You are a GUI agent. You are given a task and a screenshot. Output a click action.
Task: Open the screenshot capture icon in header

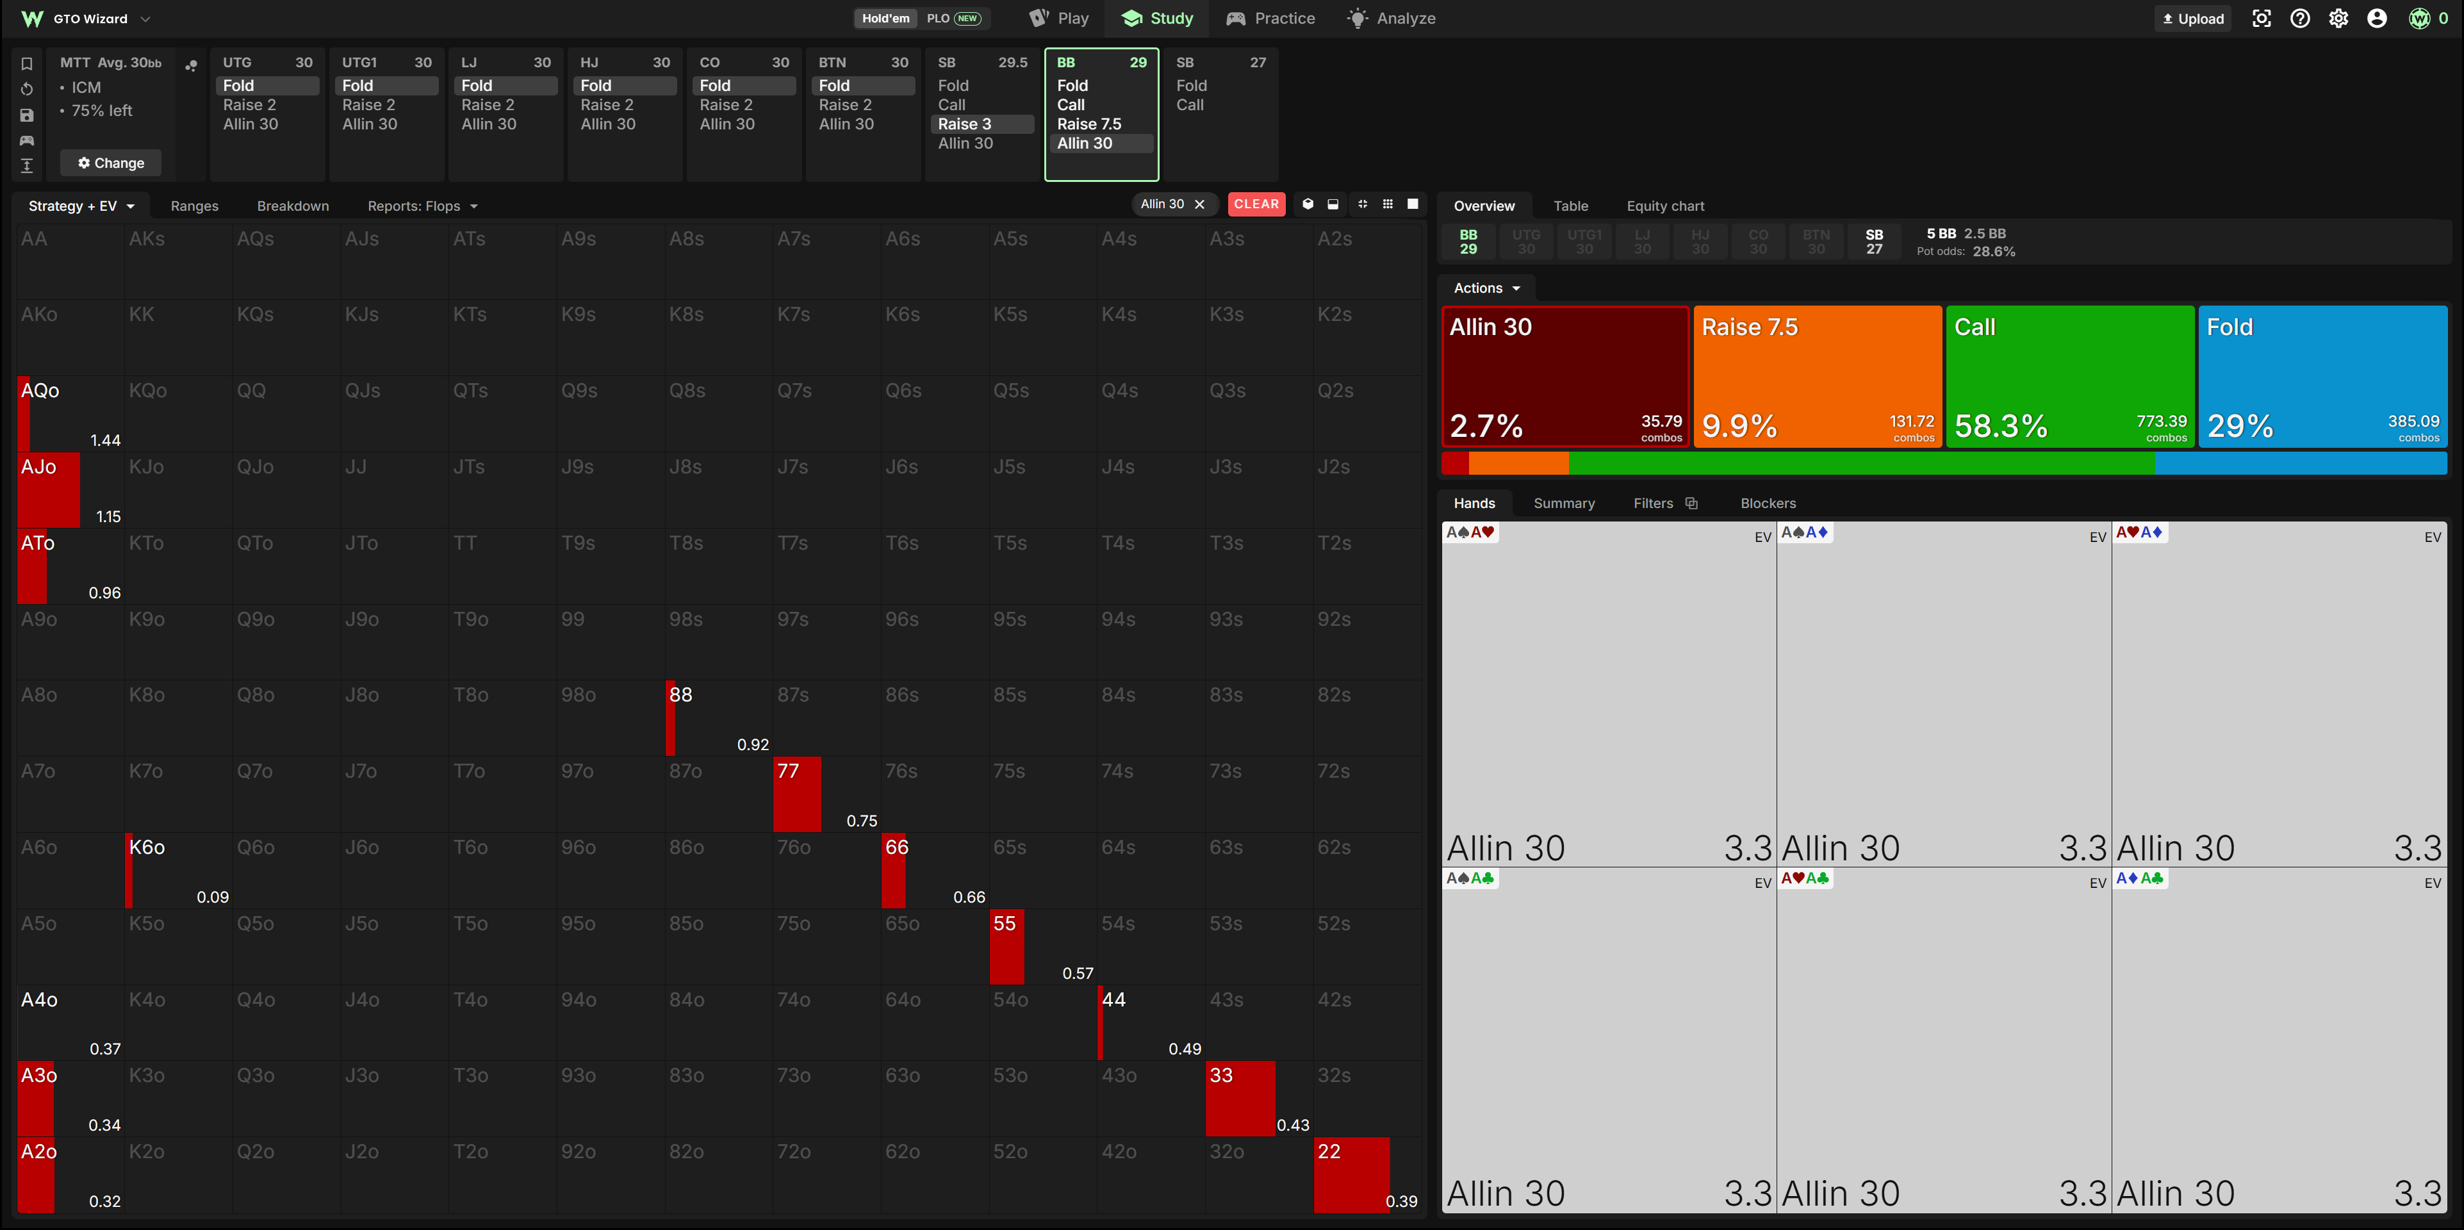2261,18
